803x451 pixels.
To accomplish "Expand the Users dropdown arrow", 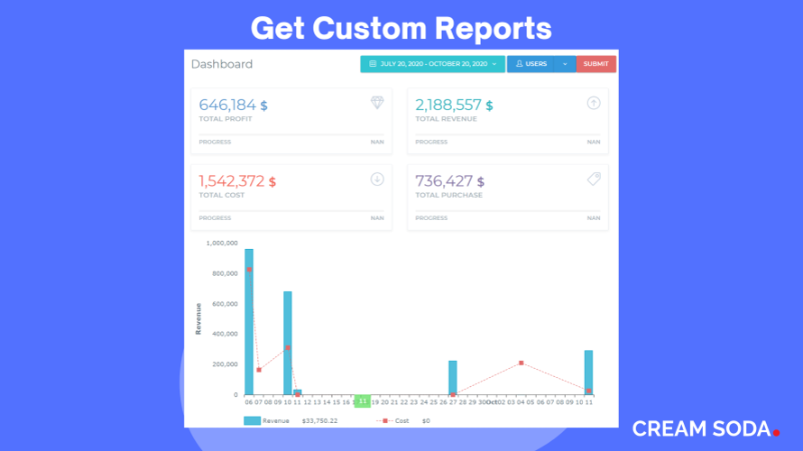I will click(565, 64).
